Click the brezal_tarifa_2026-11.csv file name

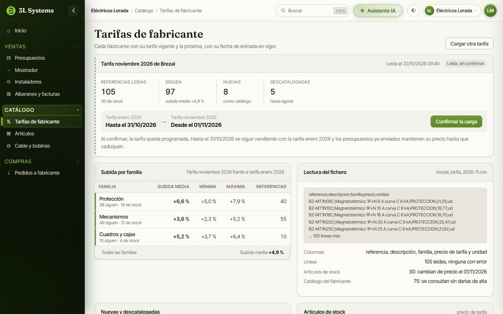point(462,172)
